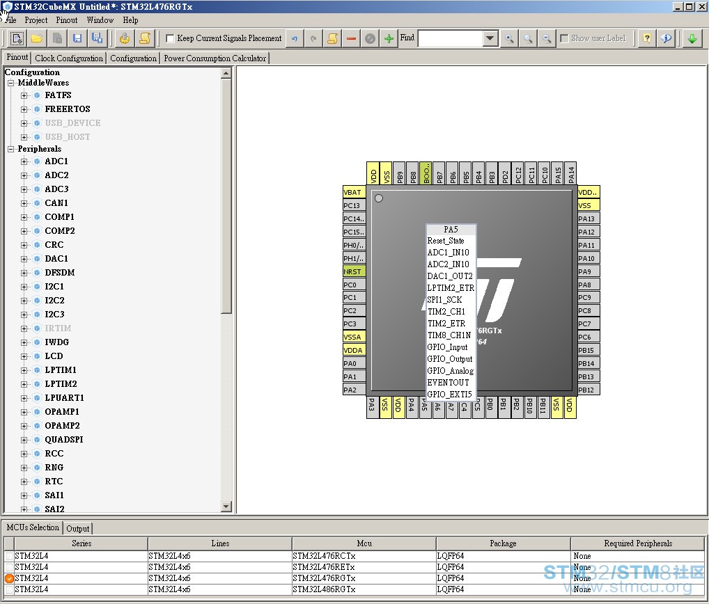Collapse the Peripherals tree node
709x604 pixels.
[11, 149]
